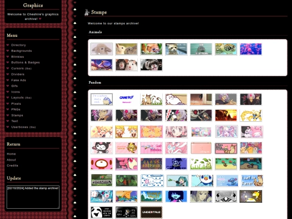The height and width of the screenshot is (219, 292).
Task: Visit the Fake Ads page
Action: [x=18, y=80]
